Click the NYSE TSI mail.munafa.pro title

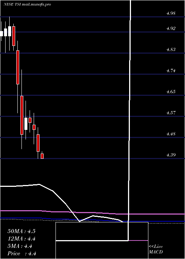[x=27, y=4]
